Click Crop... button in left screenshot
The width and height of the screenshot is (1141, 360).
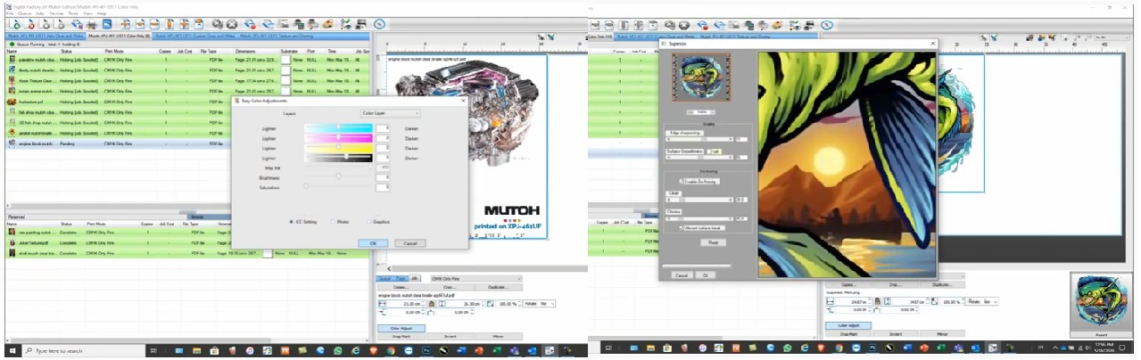pyautogui.click(x=450, y=286)
